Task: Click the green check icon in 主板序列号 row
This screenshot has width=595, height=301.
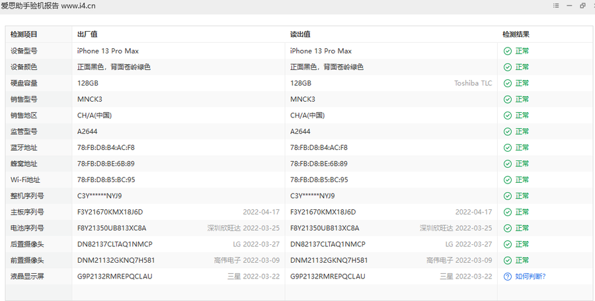Action: 507,213
